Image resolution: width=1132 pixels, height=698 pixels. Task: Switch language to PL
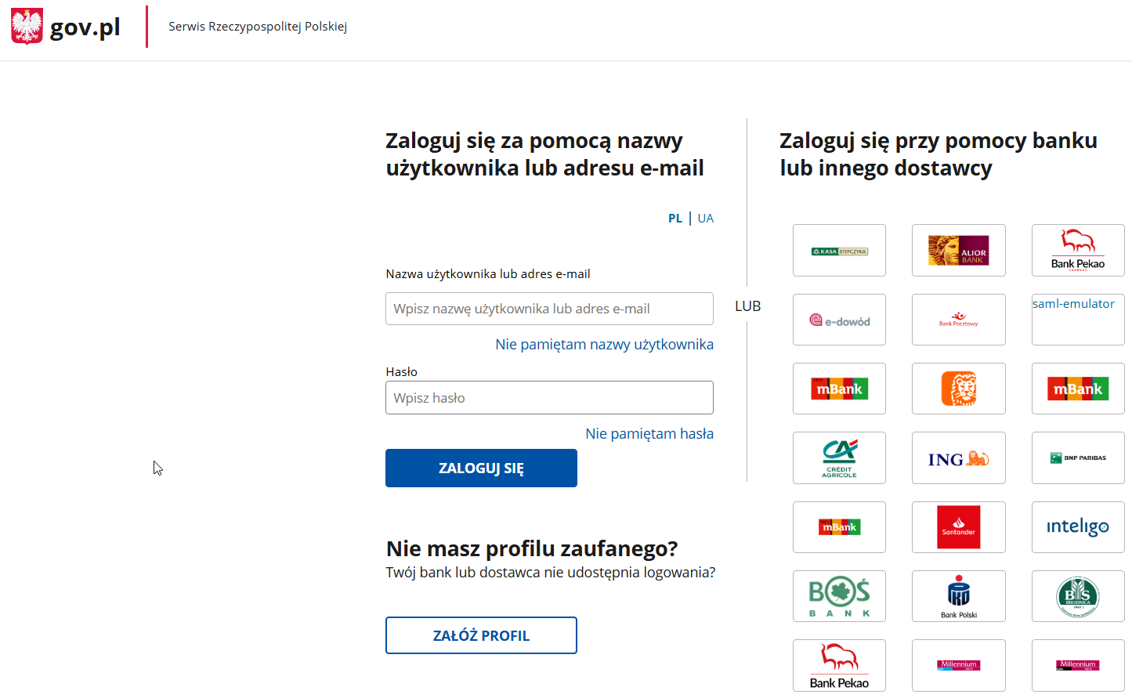(x=674, y=218)
